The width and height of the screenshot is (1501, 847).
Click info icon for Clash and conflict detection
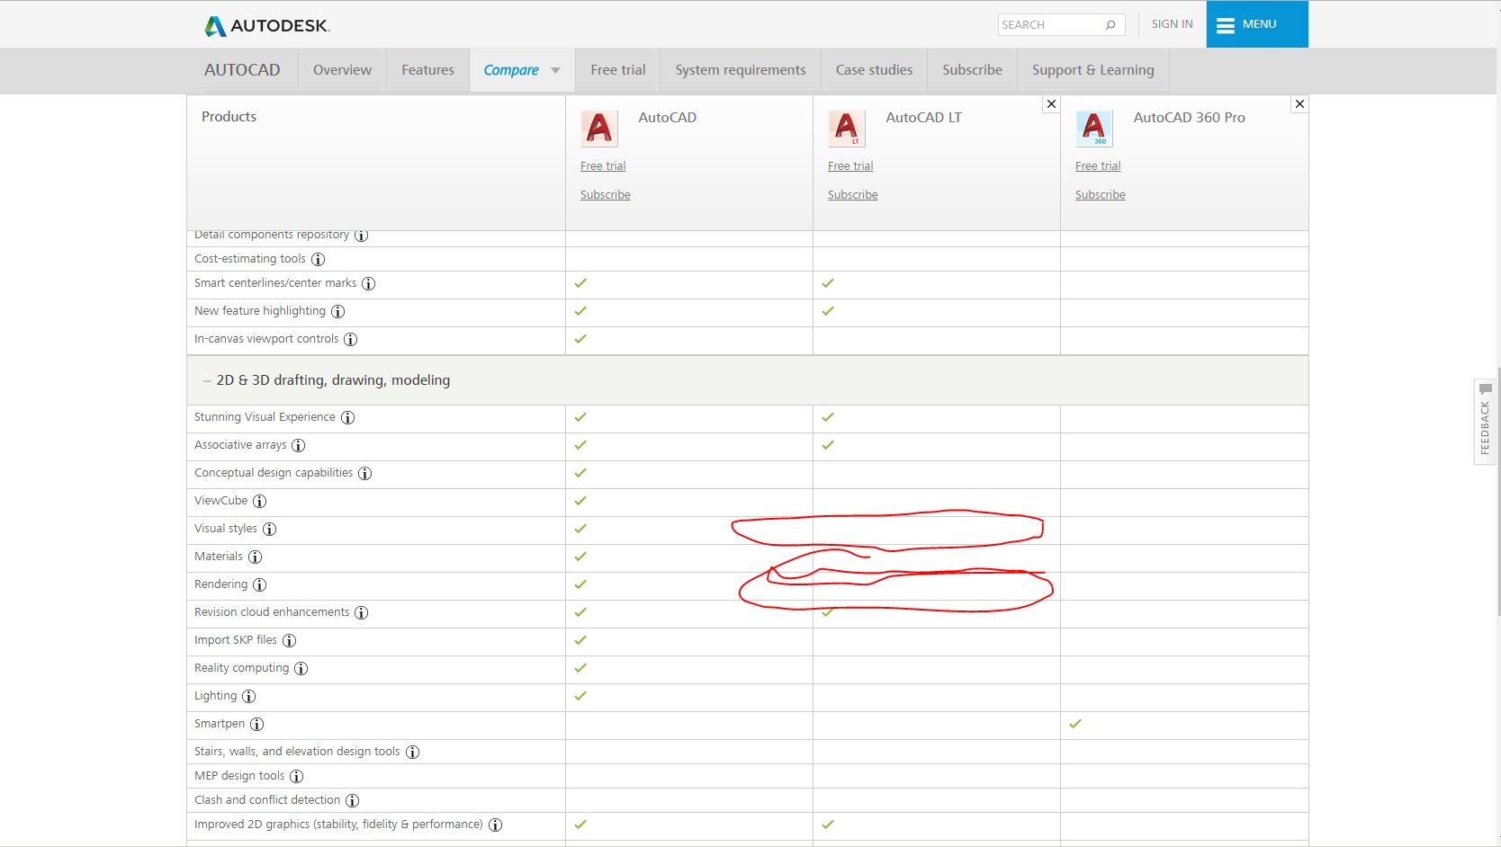[x=352, y=800]
